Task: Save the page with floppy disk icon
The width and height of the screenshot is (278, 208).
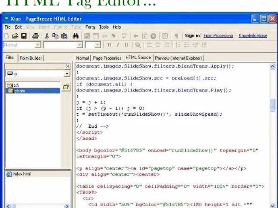Action: click(24, 36)
